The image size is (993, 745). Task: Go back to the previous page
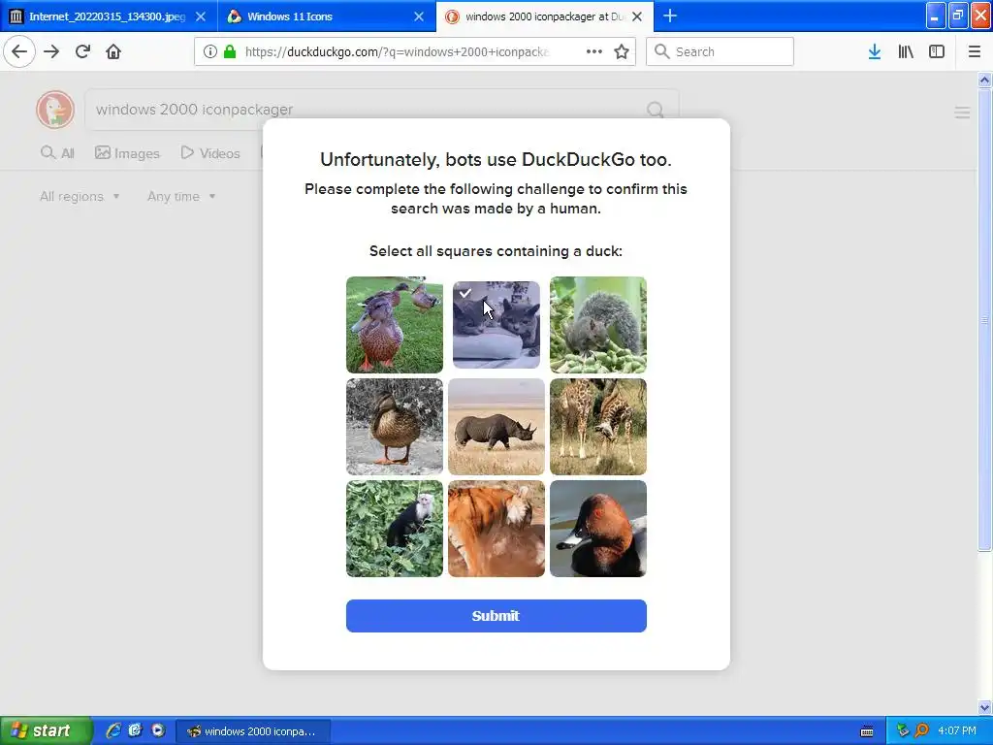click(x=19, y=51)
